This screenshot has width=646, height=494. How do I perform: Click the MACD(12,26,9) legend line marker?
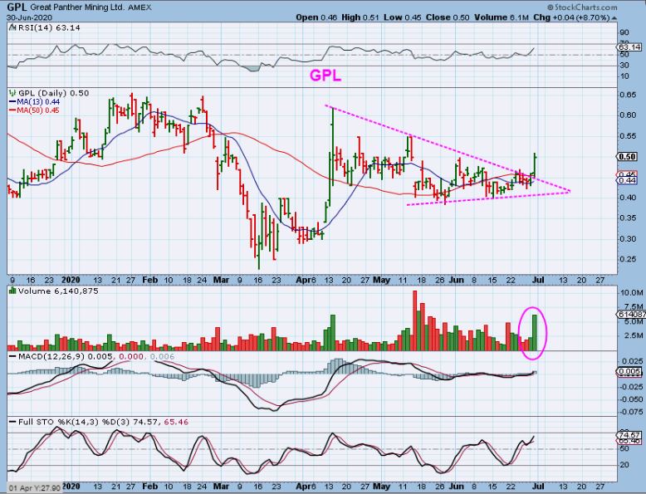coord(12,356)
